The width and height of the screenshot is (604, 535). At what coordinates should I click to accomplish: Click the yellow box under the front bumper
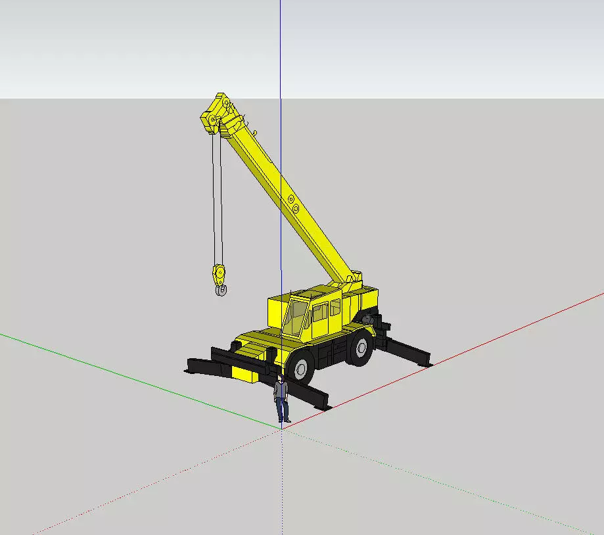point(246,375)
